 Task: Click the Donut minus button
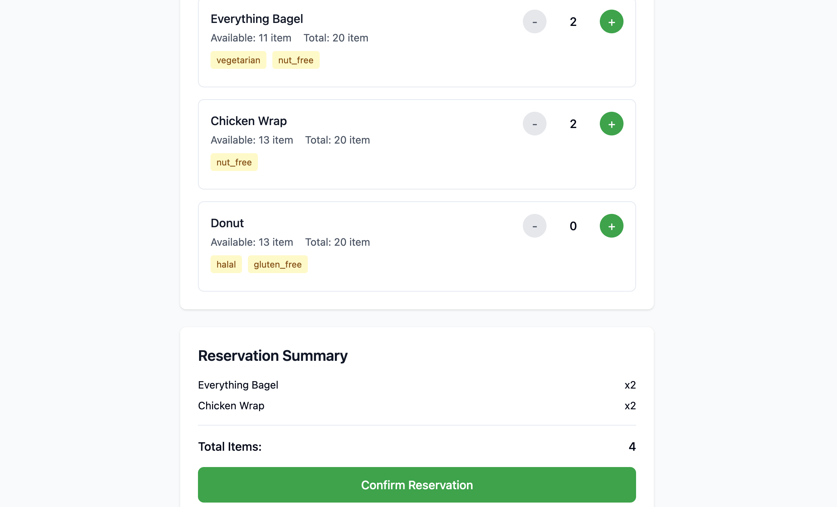(x=534, y=226)
